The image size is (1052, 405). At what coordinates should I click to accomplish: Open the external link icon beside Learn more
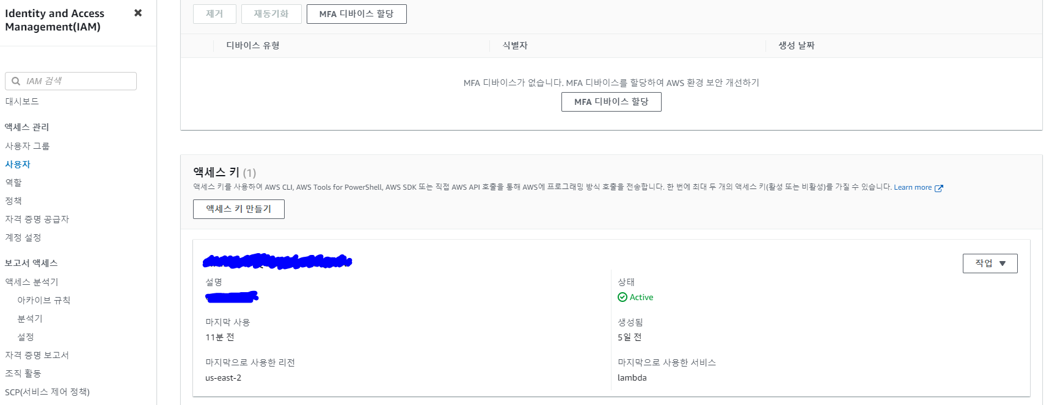click(x=939, y=188)
